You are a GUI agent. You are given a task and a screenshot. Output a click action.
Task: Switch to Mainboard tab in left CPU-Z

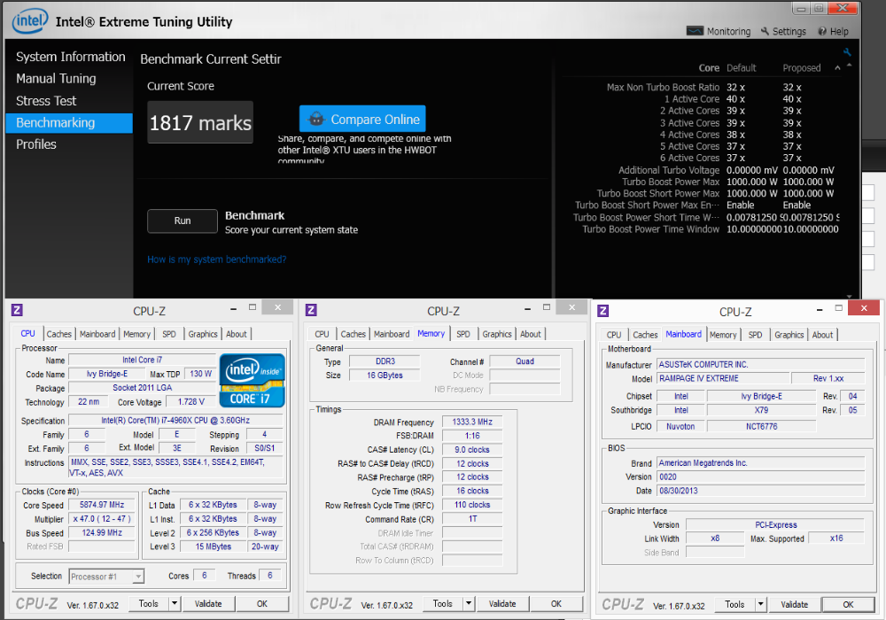click(97, 334)
